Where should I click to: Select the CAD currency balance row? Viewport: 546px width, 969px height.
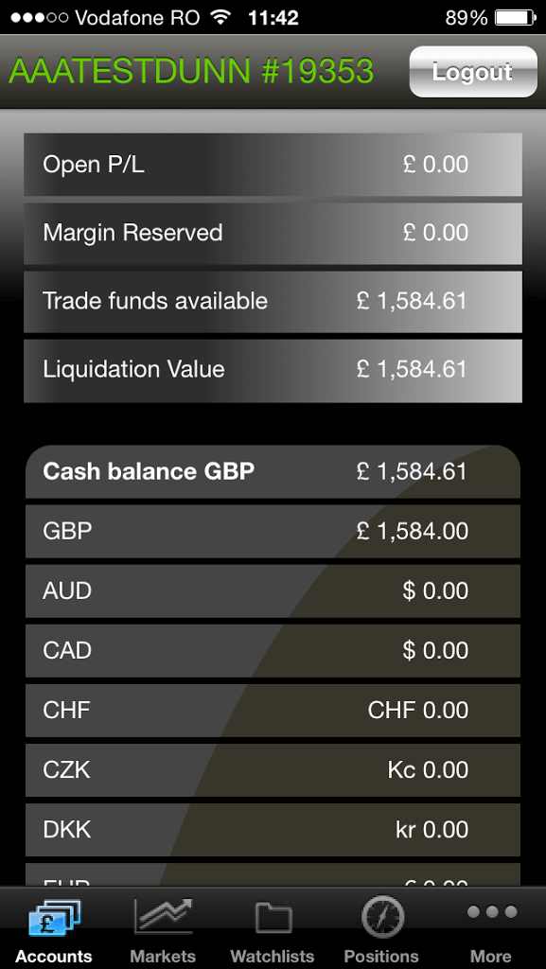tap(273, 651)
